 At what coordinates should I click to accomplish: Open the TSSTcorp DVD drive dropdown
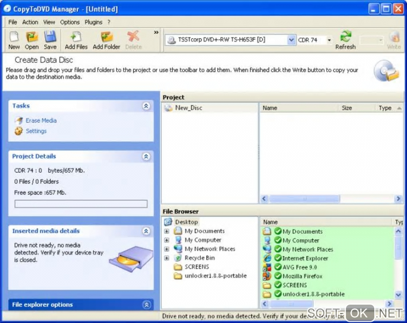click(x=292, y=40)
